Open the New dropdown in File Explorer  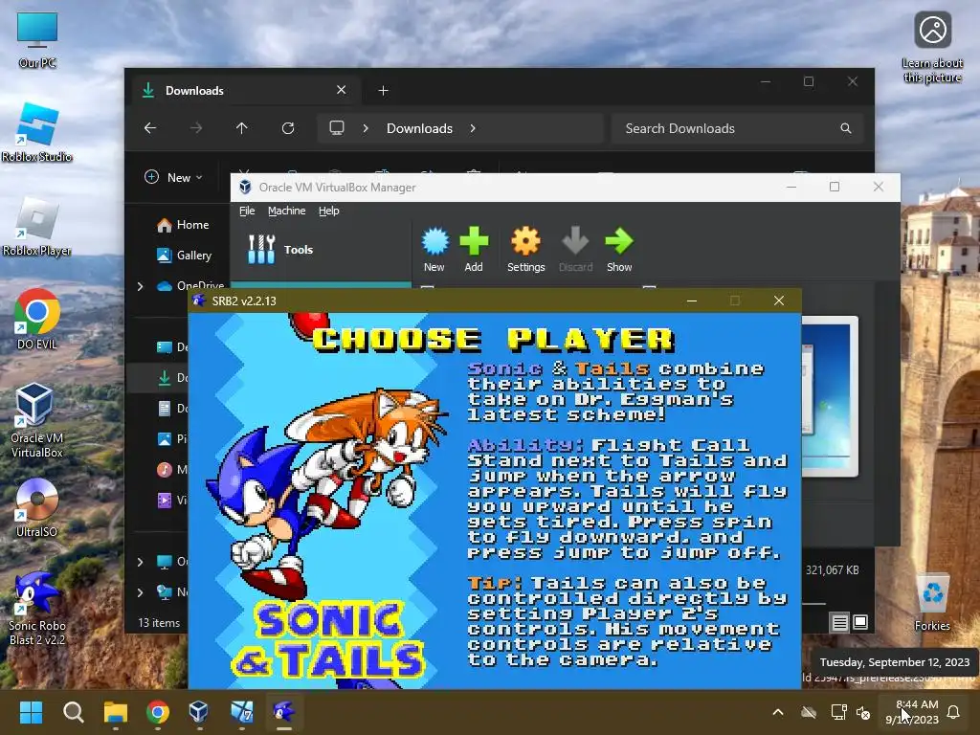[x=174, y=177]
